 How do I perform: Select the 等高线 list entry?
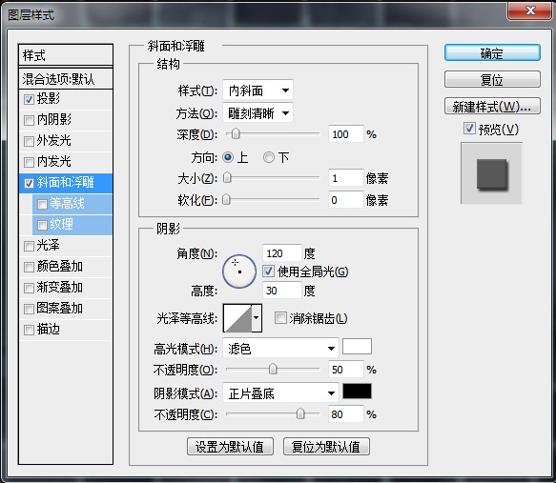click(72, 204)
